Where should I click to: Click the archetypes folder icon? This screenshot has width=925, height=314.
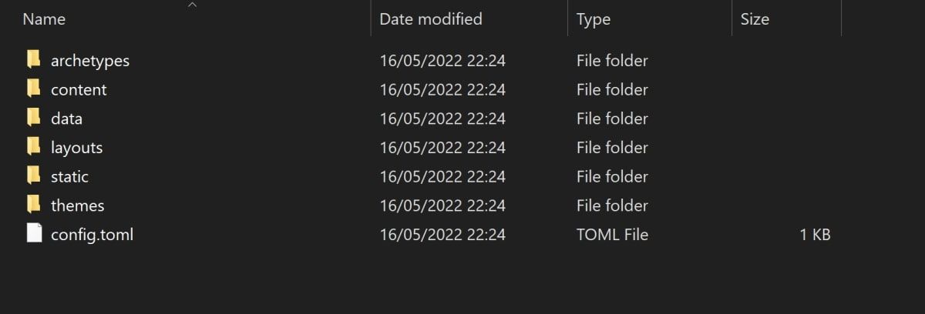[33, 60]
